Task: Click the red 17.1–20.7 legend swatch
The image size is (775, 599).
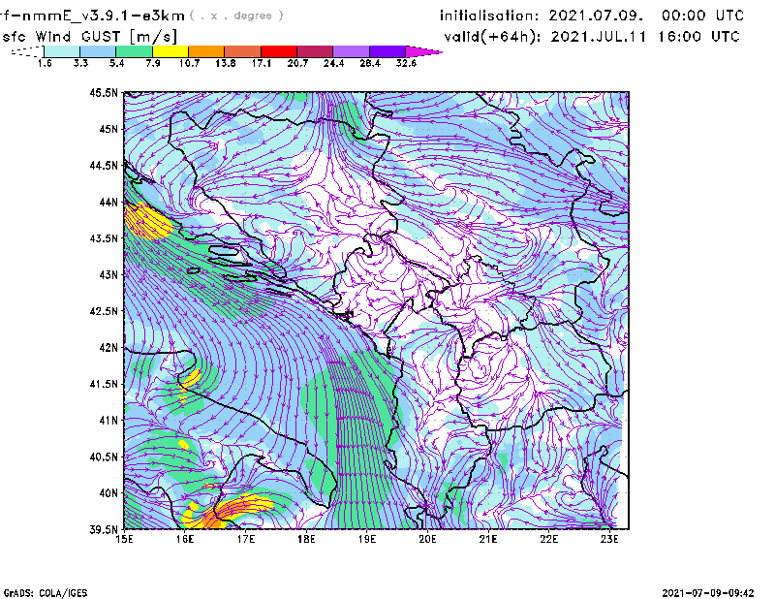Action: tap(279, 51)
